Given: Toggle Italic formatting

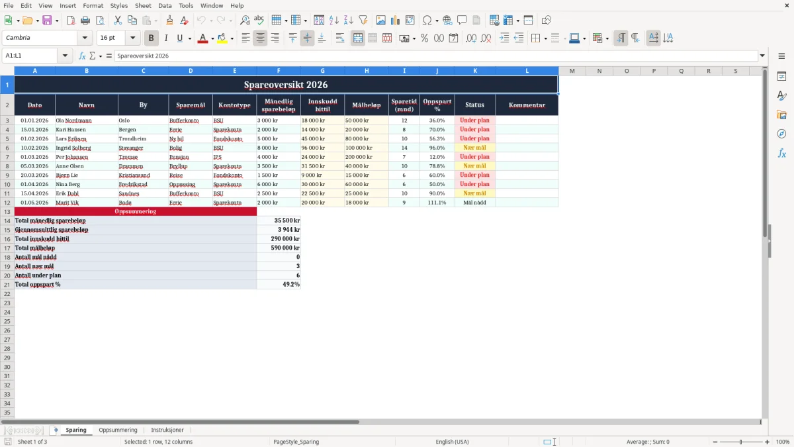Looking at the screenshot, I should click(166, 38).
